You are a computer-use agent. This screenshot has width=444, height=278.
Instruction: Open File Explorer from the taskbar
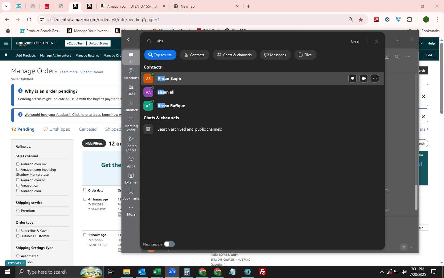[127, 272]
